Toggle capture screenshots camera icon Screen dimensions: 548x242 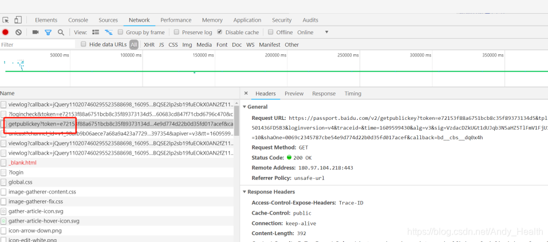[x=36, y=32]
